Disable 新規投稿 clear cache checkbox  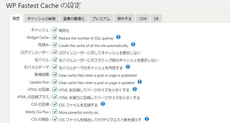tap(55, 74)
